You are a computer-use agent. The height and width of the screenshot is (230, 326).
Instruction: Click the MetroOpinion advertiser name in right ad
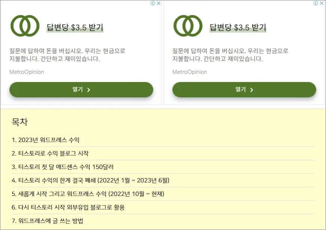[190, 72]
